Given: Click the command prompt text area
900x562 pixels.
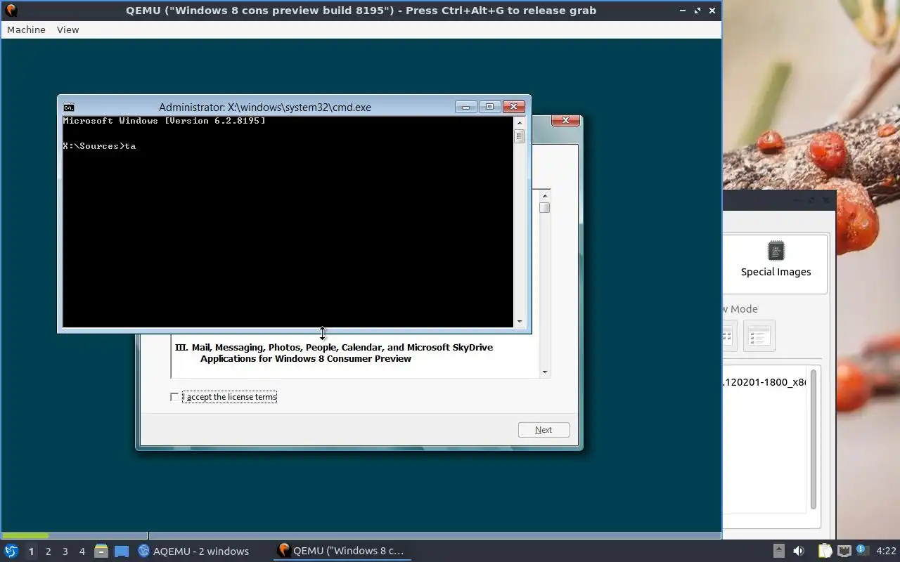Looking at the screenshot, I should pyautogui.click(x=288, y=221).
